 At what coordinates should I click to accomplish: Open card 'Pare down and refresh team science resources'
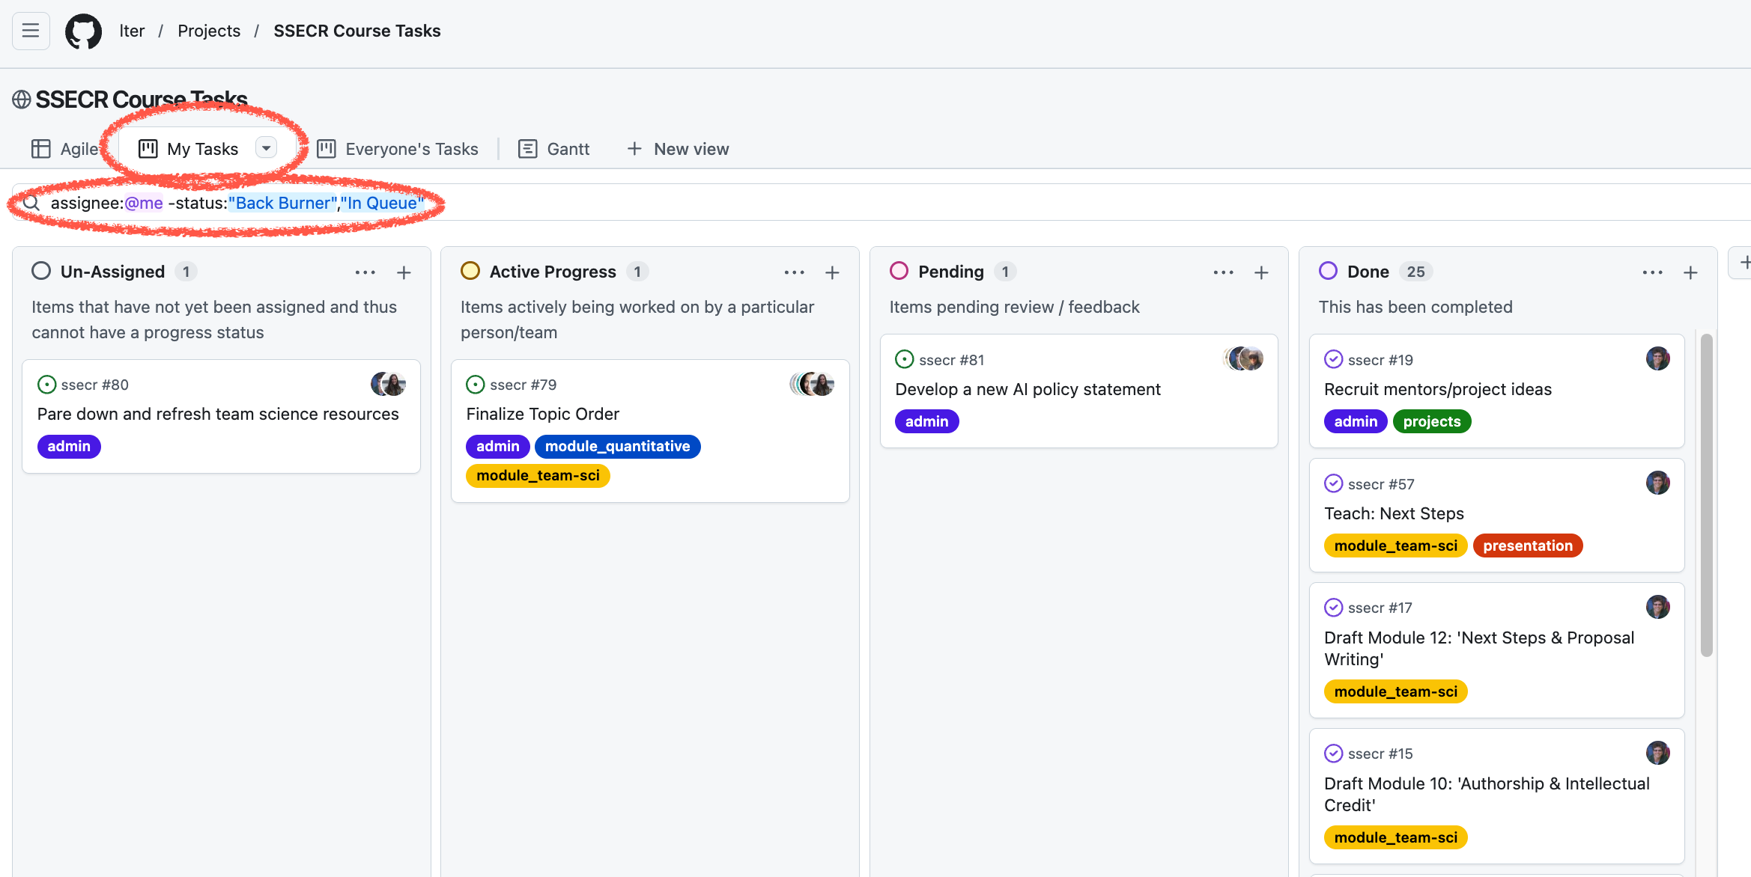(x=218, y=414)
